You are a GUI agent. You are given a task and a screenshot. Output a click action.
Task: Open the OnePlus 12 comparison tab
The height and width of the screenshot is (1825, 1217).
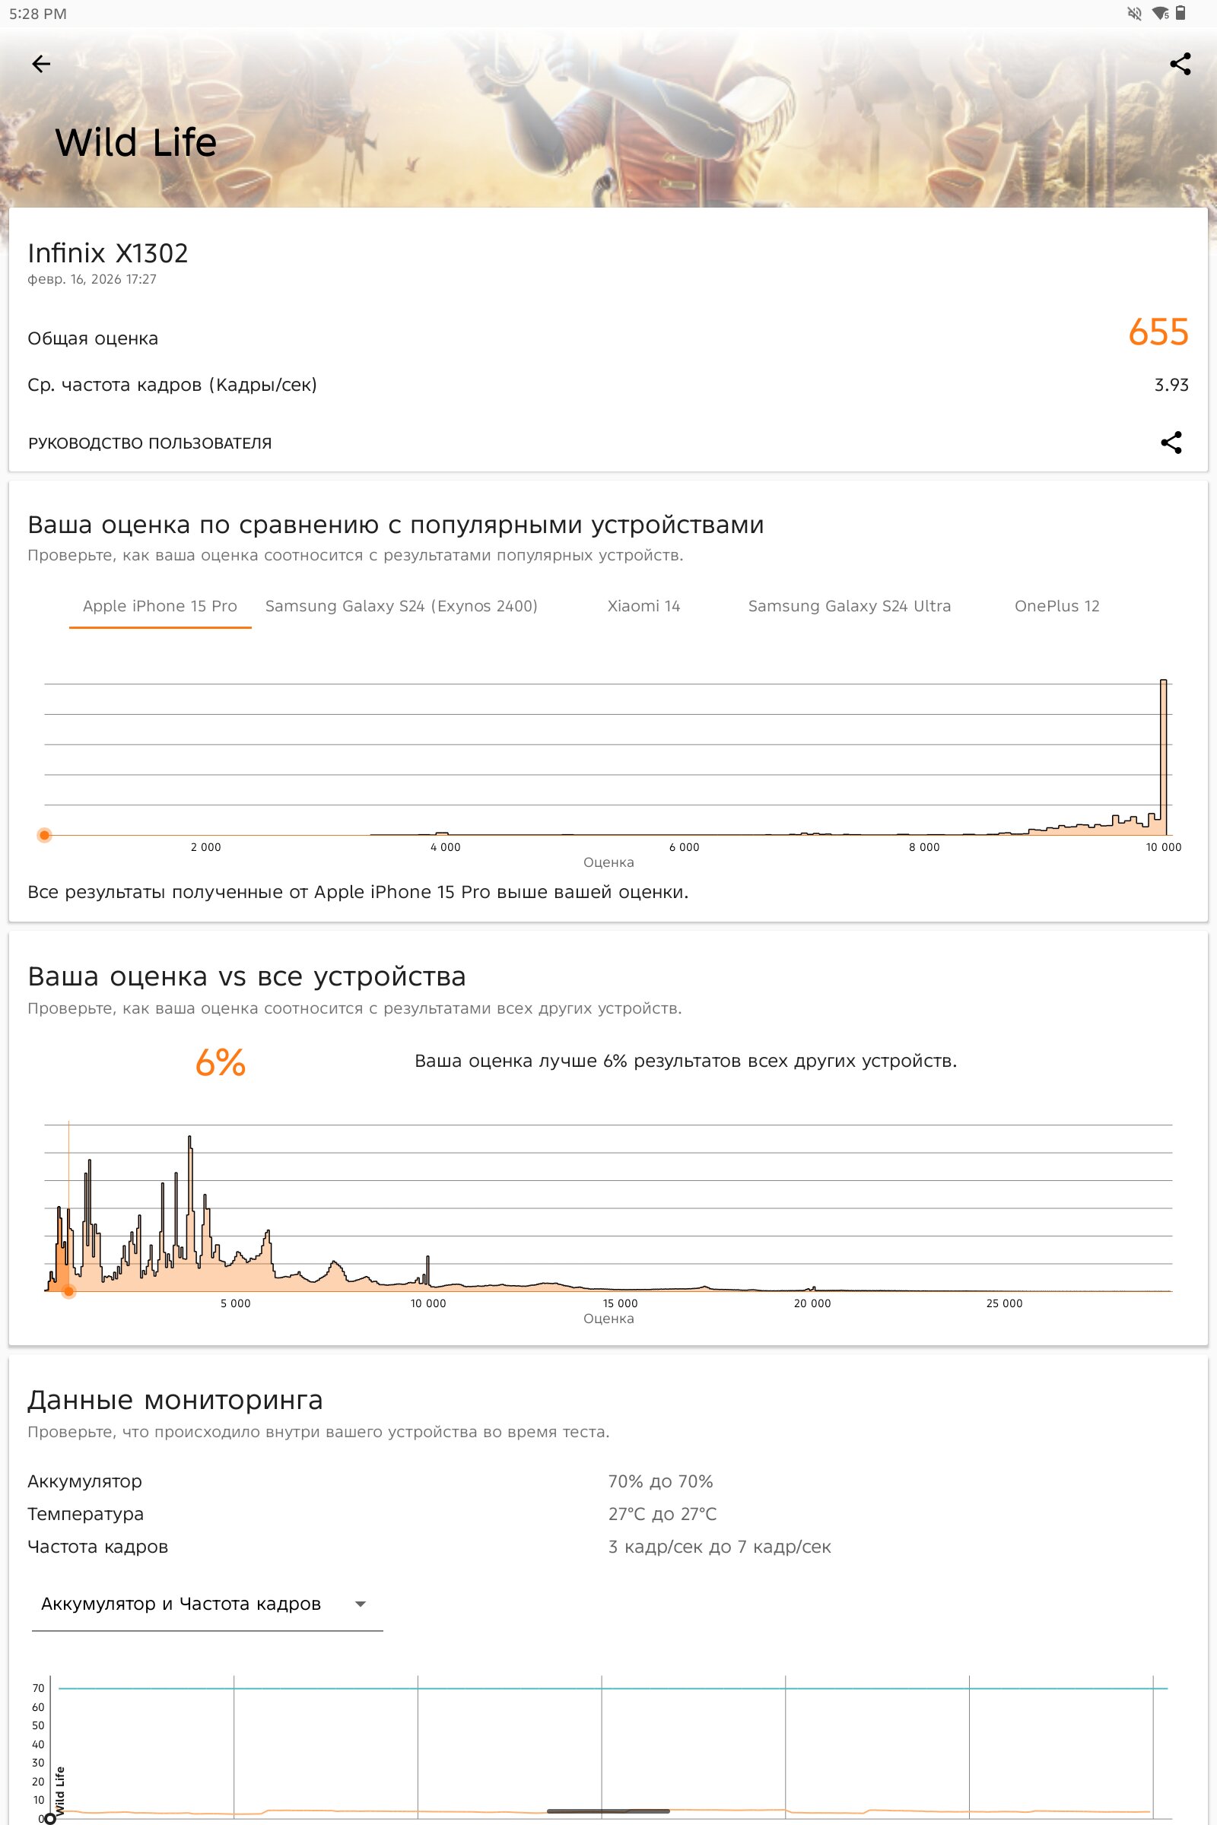tap(1057, 606)
